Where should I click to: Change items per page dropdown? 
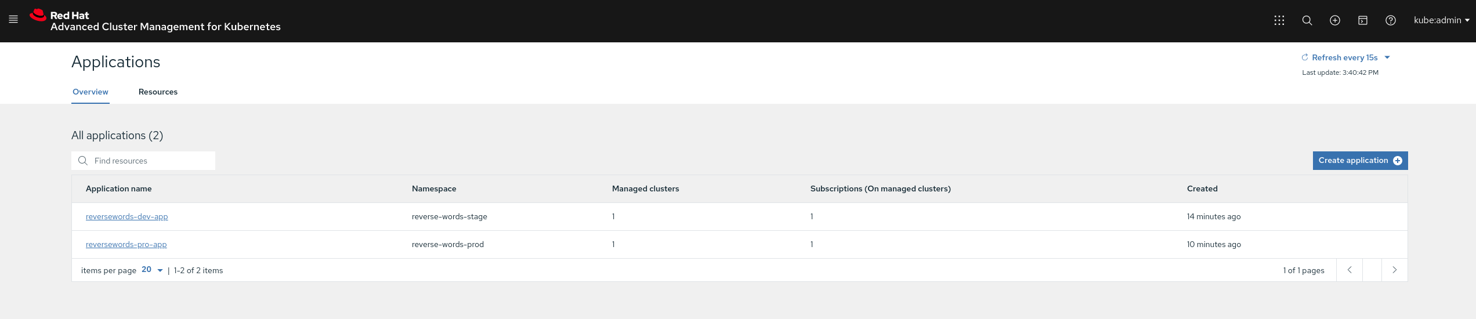[x=152, y=270]
